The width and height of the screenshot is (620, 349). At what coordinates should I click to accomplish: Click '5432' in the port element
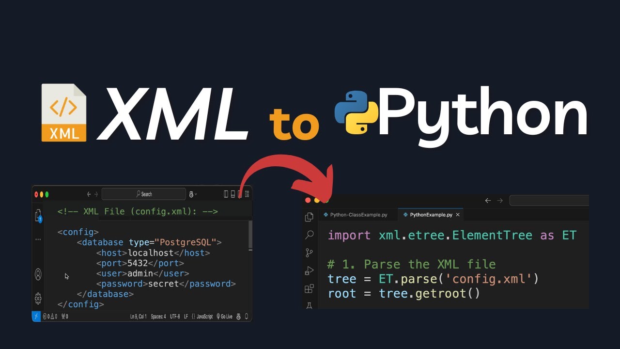tap(138, 263)
